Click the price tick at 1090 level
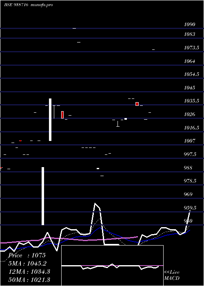Viewport: 204px width, 286px height. coord(74,29)
